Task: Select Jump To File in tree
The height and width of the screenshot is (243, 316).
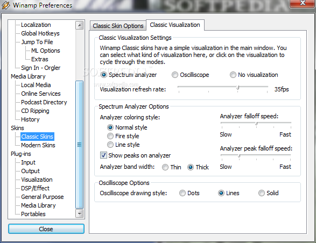Action: point(37,42)
